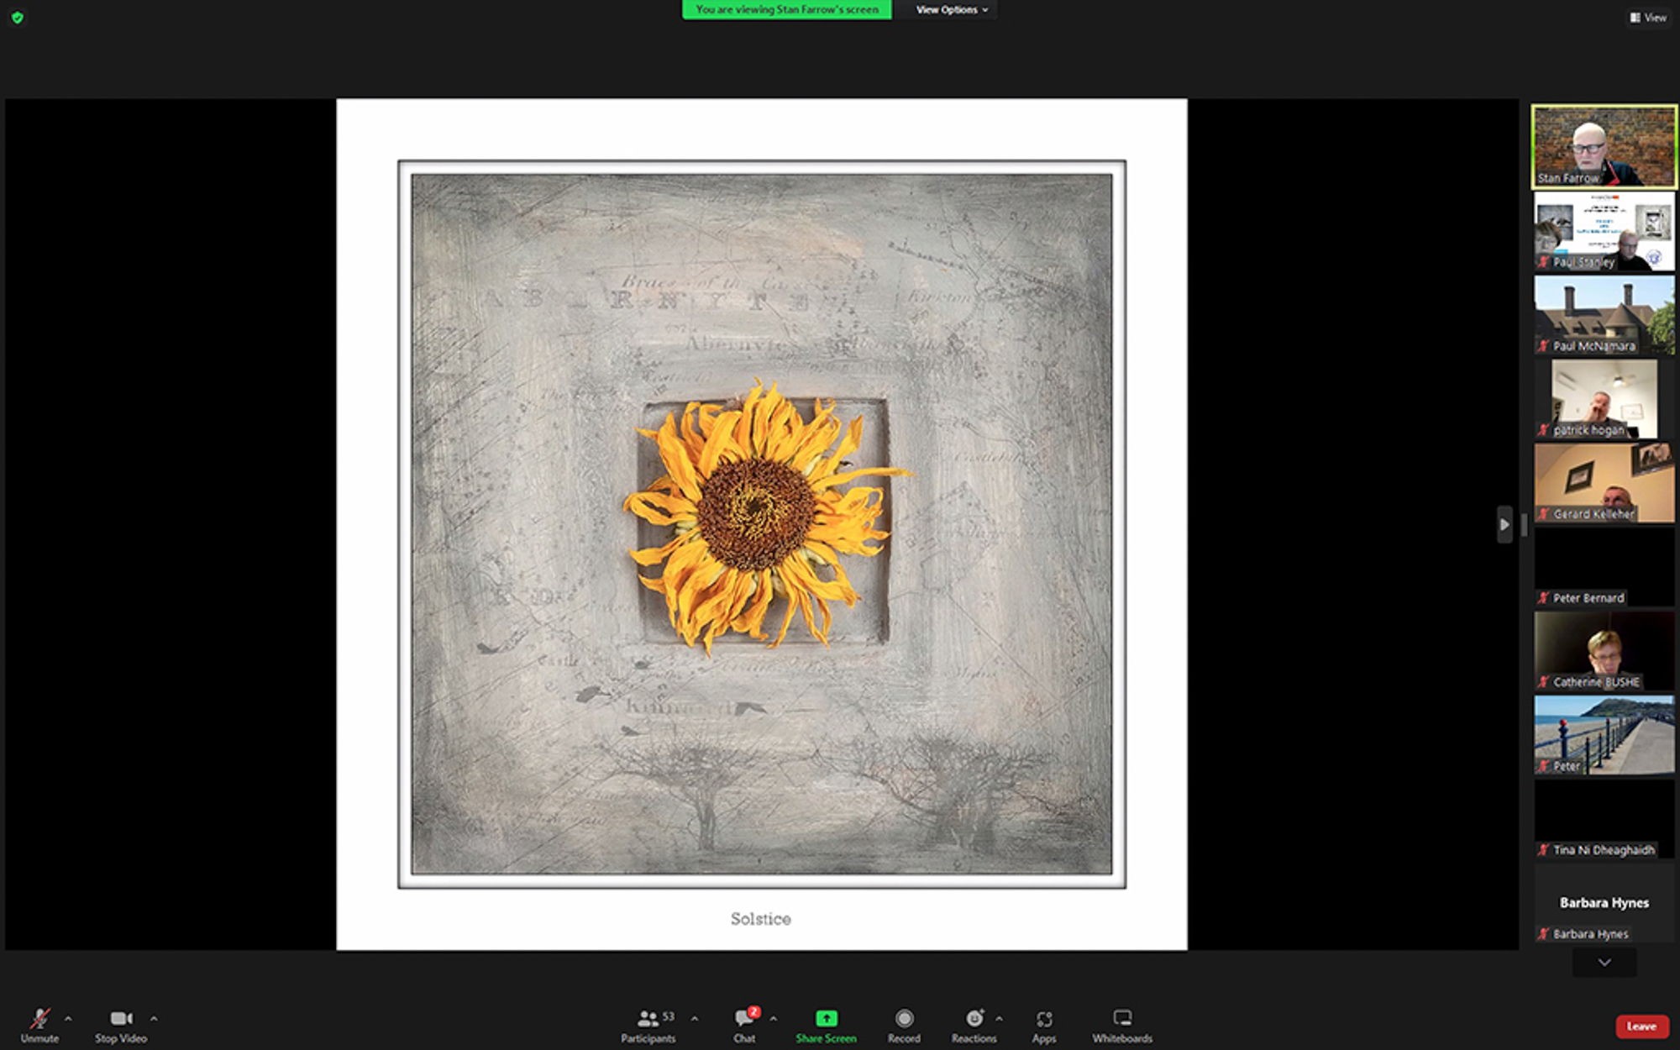This screenshot has height=1050, width=1680.
Task: Start recording with the Record button
Action: [904, 1025]
